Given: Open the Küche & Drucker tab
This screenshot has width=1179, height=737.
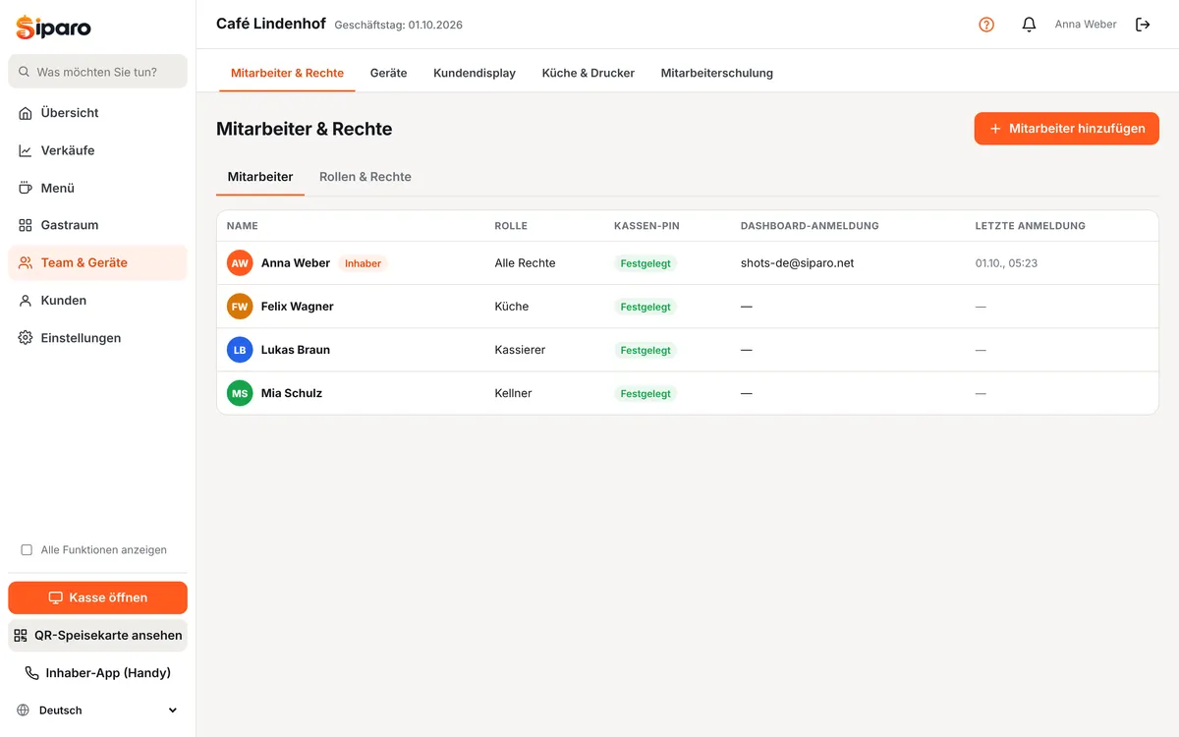Looking at the screenshot, I should 589,73.
